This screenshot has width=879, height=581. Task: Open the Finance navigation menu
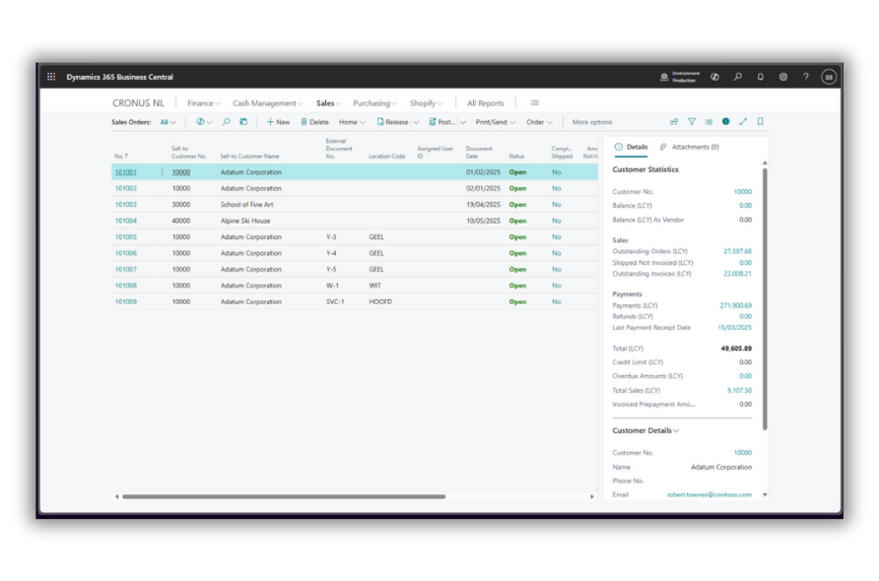click(x=204, y=103)
